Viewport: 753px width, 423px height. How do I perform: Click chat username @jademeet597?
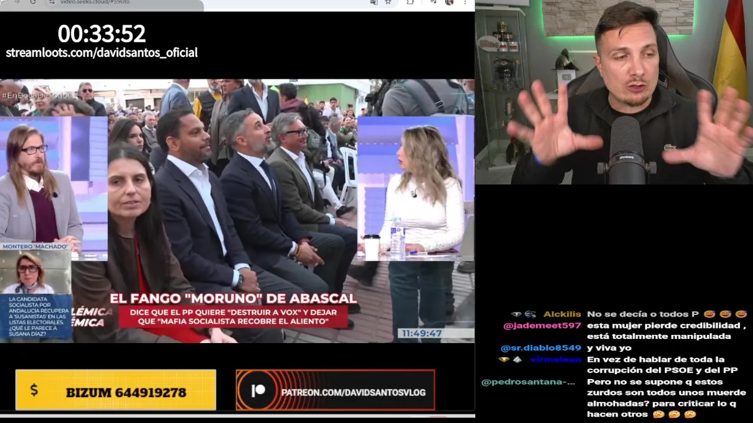[x=542, y=325]
